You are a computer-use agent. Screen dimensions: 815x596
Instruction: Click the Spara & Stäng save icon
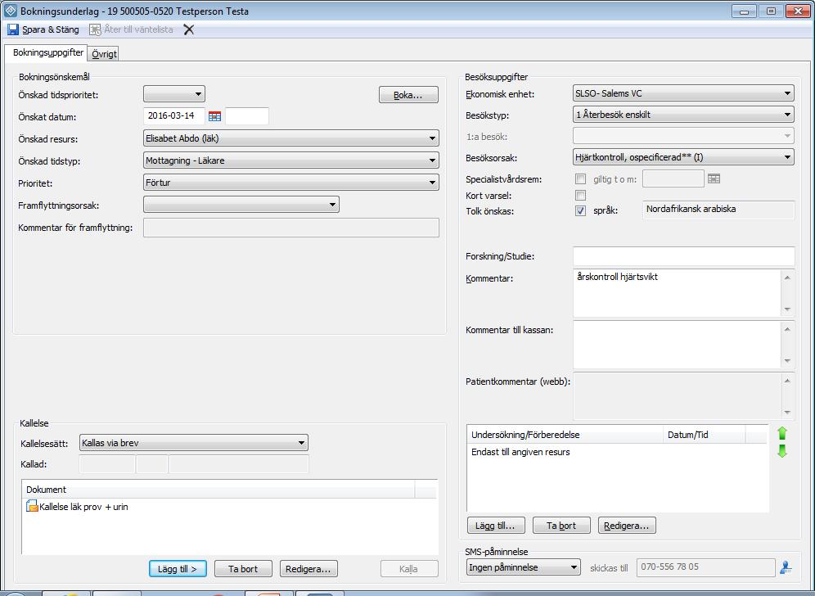pyautogui.click(x=13, y=29)
